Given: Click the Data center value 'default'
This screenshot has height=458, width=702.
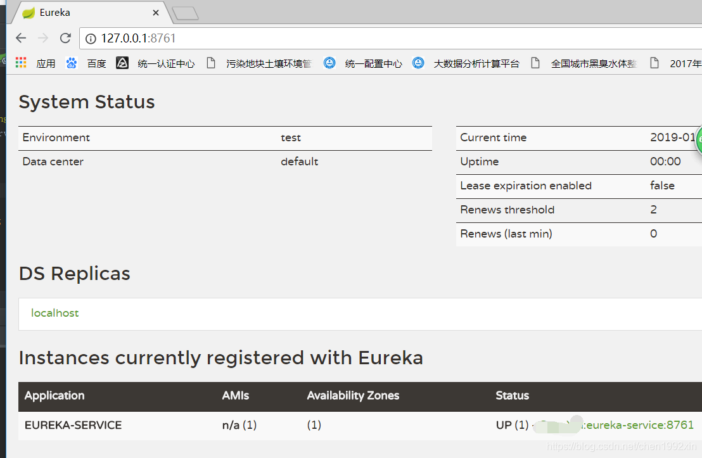Looking at the screenshot, I should tap(299, 162).
